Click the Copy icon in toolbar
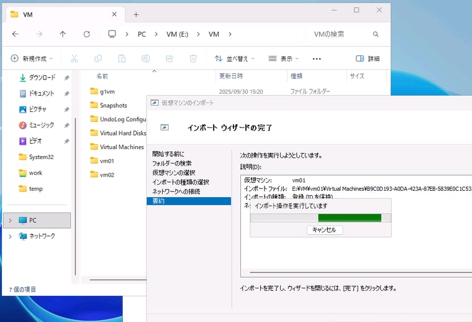Image resolution: width=472 pixels, height=322 pixels. 98,58
